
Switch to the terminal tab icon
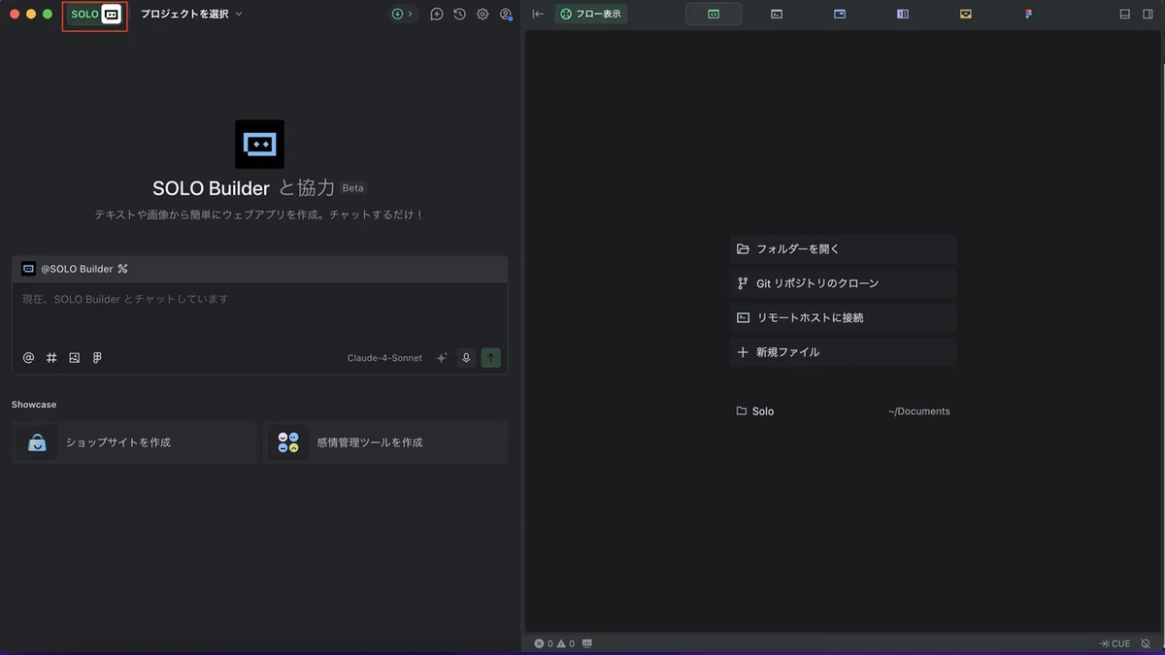(777, 15)
